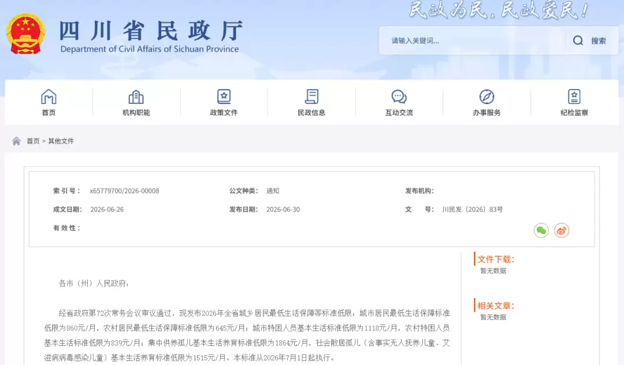Click 暂无数据 under 相关文章
This screenshot has height=365, width=624.
[493, 317]
